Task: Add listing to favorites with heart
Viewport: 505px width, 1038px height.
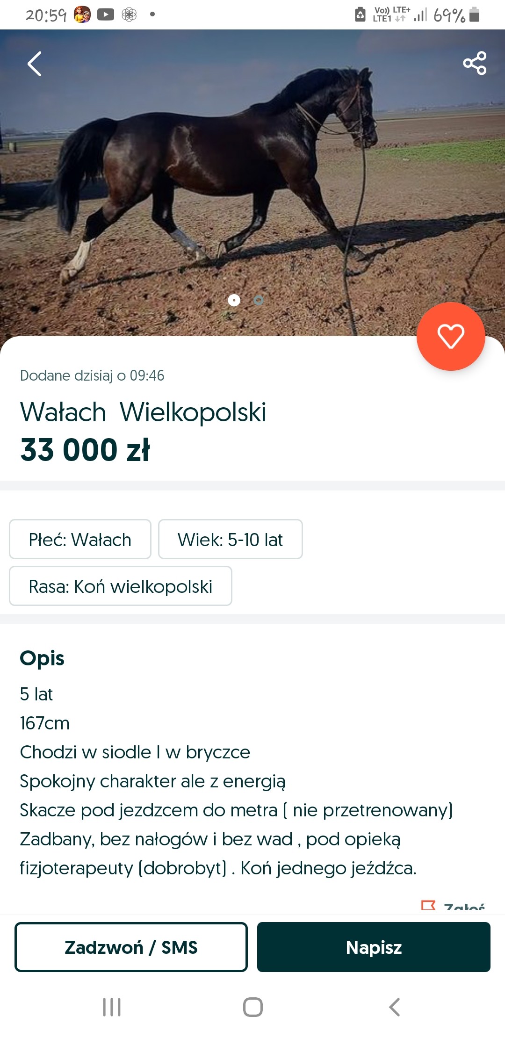Action: tap(451, 336)
